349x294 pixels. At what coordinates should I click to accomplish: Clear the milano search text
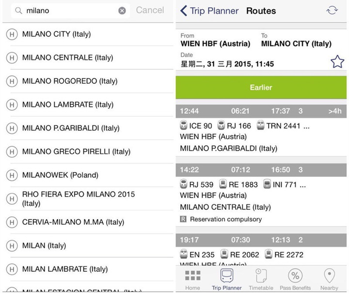pyautogui.click(x=122, y=11)
